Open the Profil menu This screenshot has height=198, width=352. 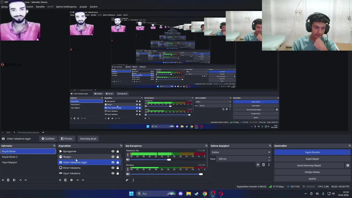[x=50, y=7]
